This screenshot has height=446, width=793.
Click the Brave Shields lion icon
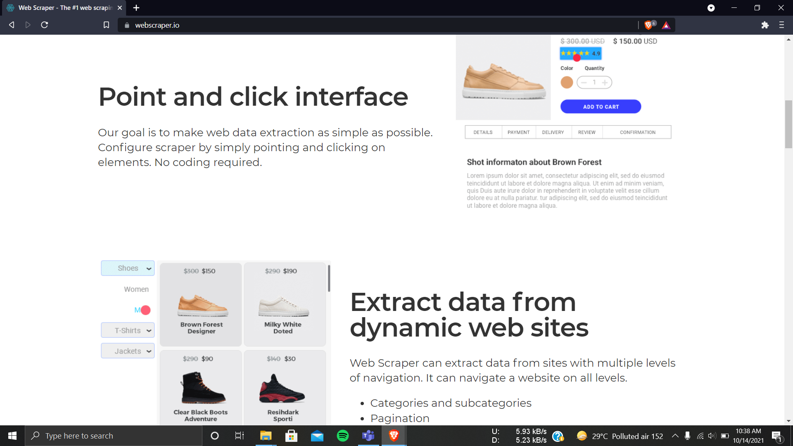tap(648, 25)
